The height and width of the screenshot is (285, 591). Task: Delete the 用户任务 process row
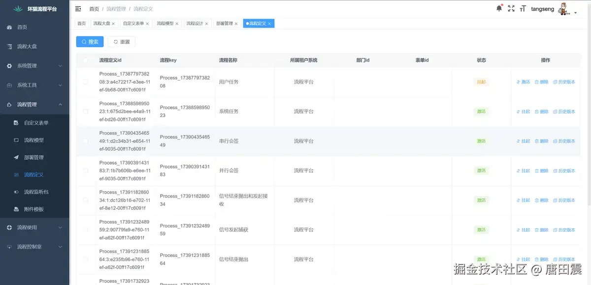tap(541, 82)
